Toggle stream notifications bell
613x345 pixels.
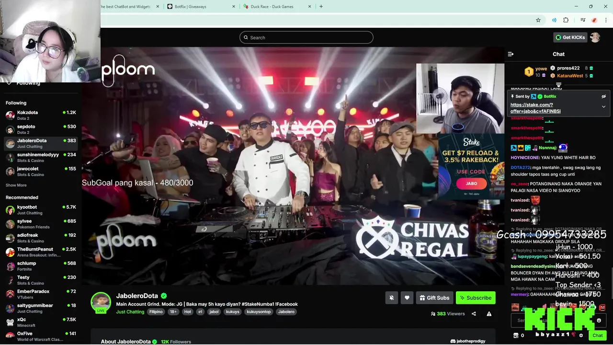tap(391, 298)
